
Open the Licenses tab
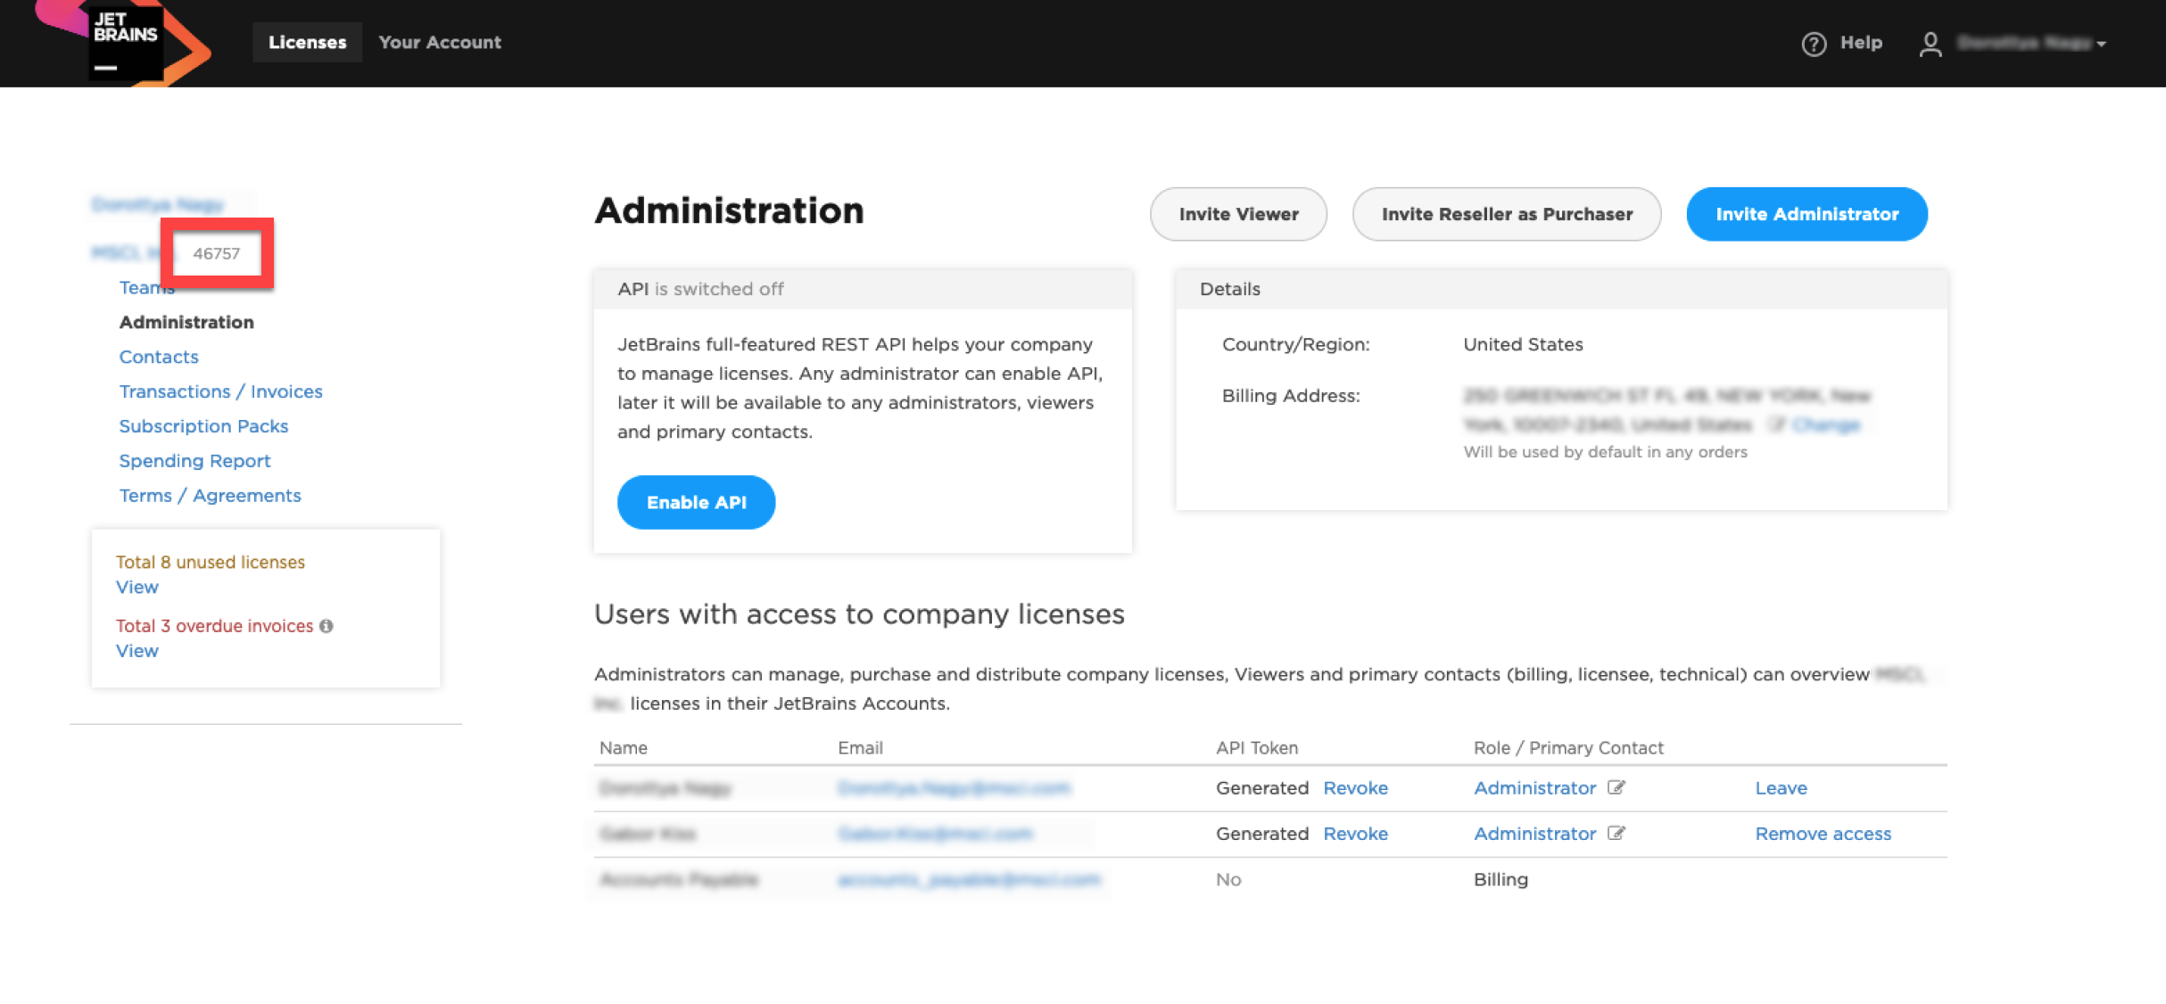[x=307, y=42]
